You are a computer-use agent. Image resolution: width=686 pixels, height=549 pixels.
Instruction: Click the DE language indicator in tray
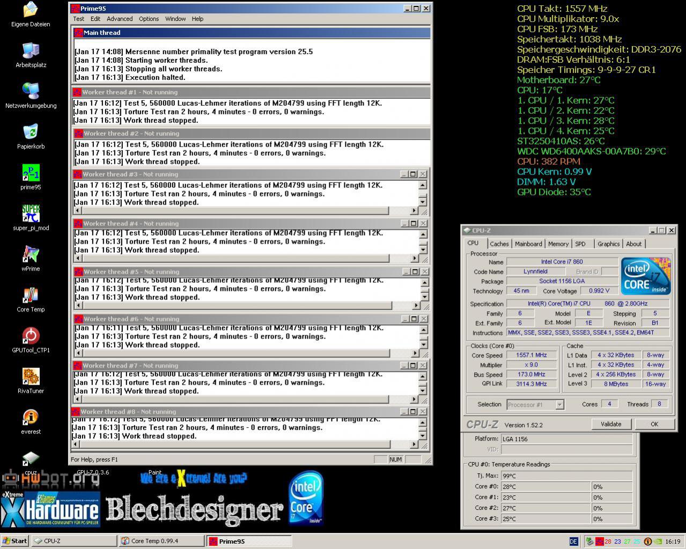[x=573, y=541]
